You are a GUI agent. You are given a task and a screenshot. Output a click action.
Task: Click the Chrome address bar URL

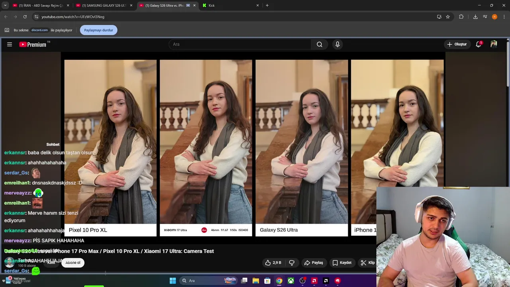click(73, 17)
